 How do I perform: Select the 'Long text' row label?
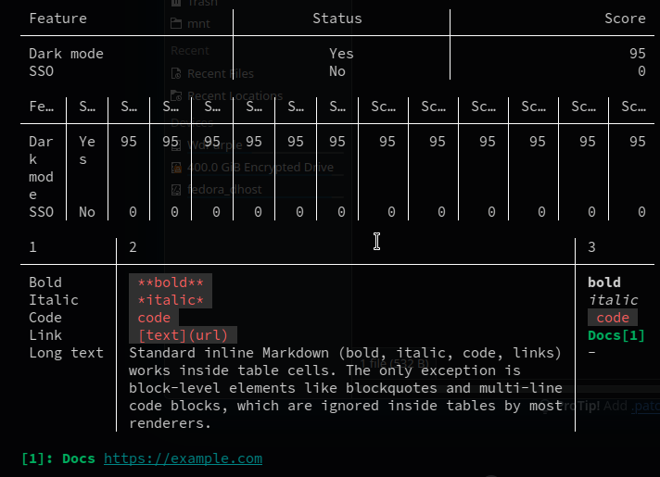[66, 353]
